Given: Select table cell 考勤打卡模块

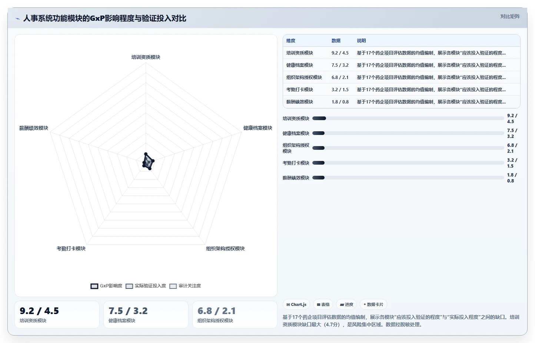Looking at the screenshot, I should [300, 90].
